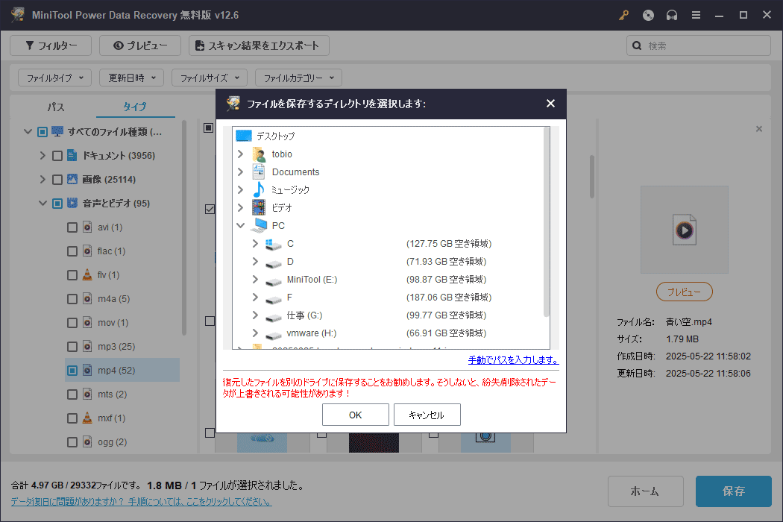Confirm with the OK button
783x522 pixels.
click(356, 415)
